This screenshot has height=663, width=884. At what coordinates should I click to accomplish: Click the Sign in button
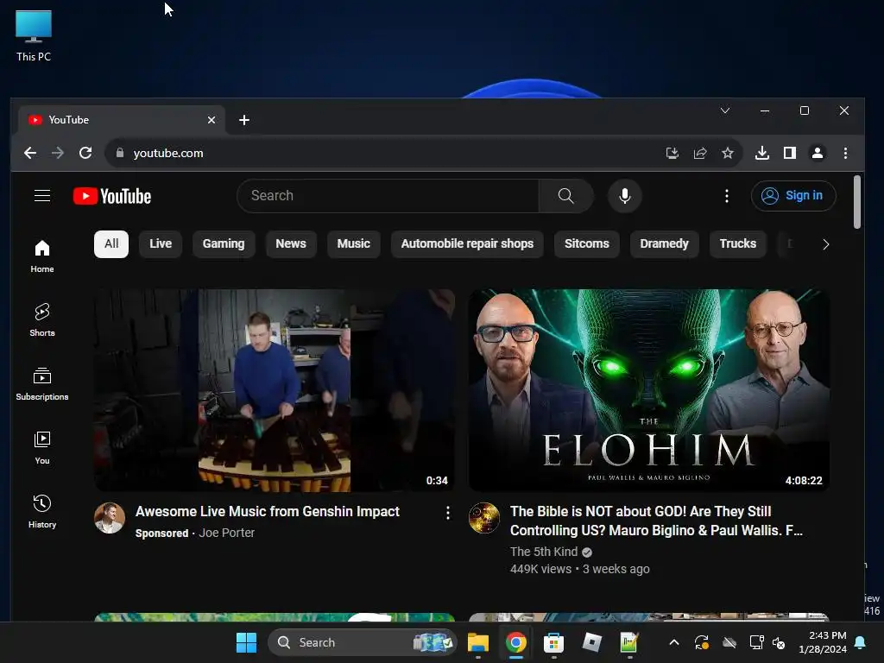tap(793, 196)
